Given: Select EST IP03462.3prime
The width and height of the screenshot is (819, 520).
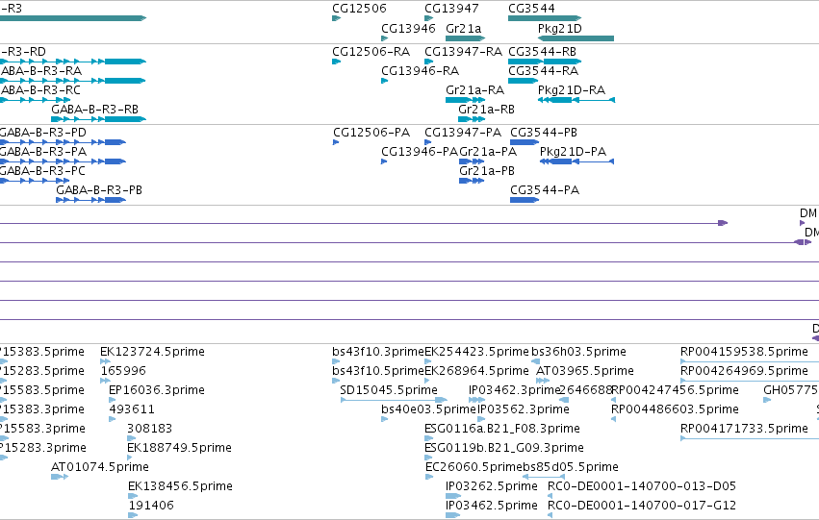Looking at the screenshot, I should pyautogui.click(x=514, y=390).
